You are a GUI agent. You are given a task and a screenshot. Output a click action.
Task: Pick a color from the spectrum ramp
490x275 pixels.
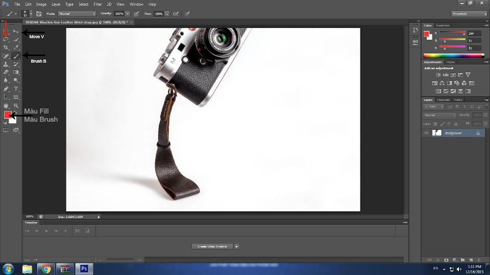pyautogui.click(x=454, y=56)
